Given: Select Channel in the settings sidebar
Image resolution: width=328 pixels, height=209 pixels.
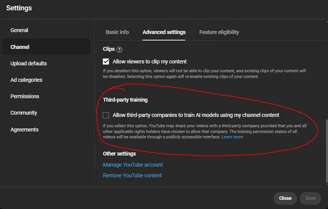Looking at the screenshot, I should [46, 47].
